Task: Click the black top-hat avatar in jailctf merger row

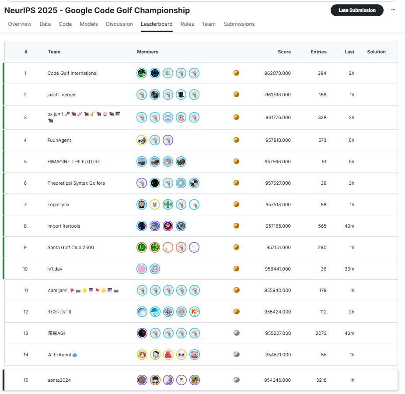Action: coord(181,95)
